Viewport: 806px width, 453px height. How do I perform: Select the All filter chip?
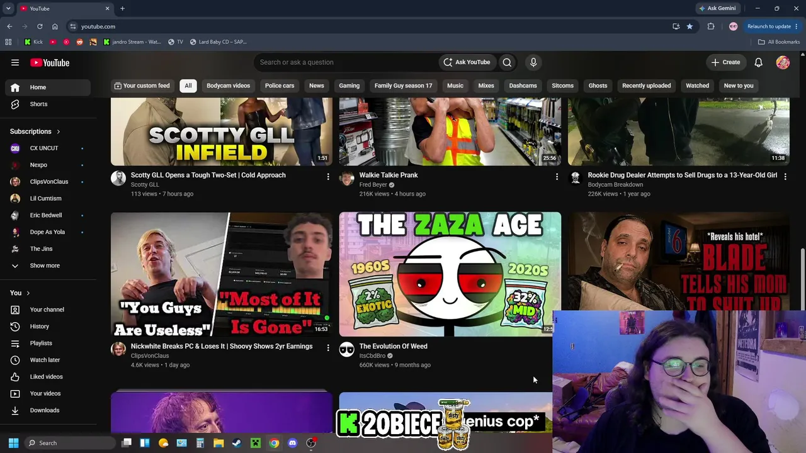click(x=188, y=86)
